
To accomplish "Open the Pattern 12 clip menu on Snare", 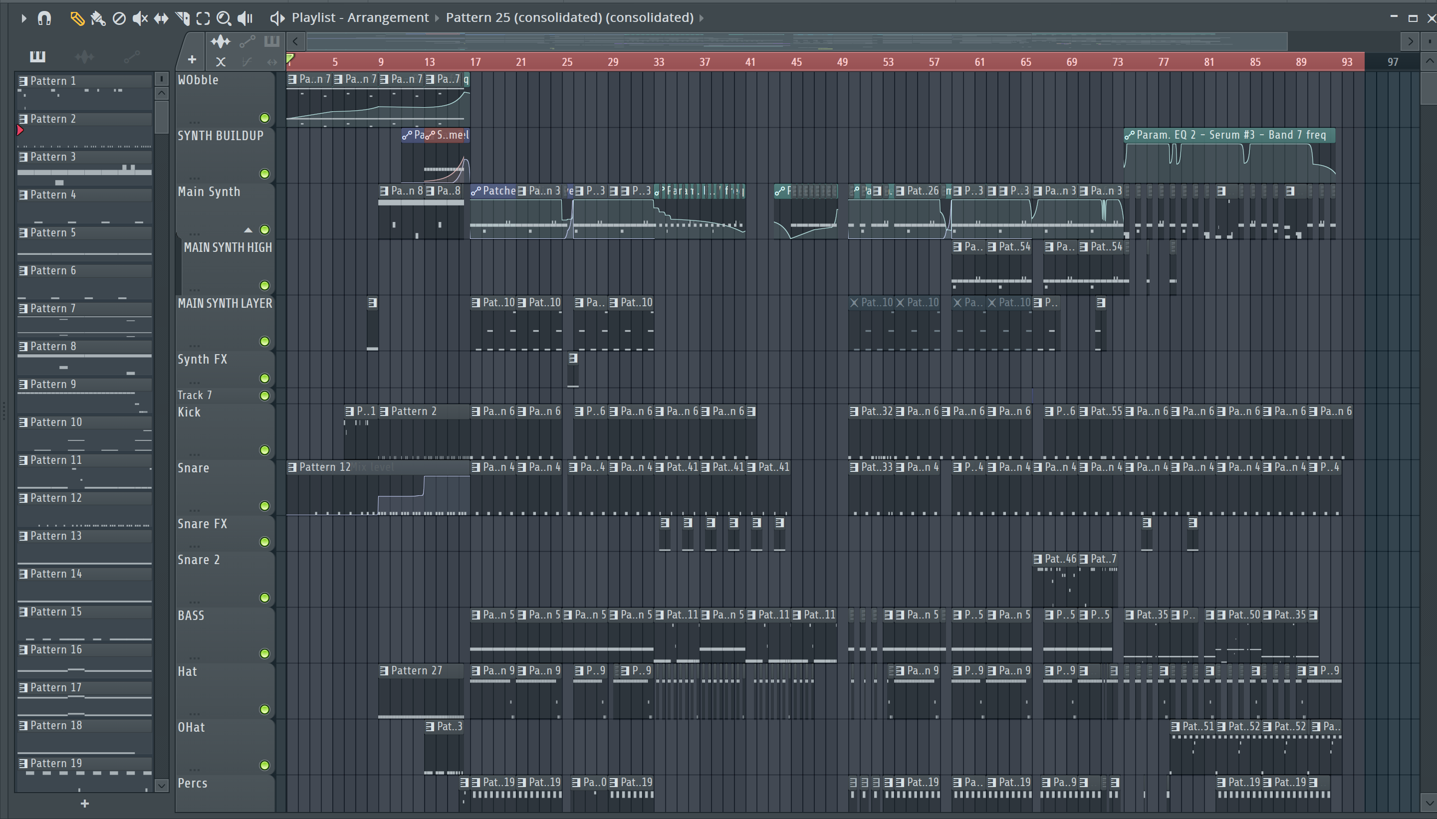I will point(292,467).
